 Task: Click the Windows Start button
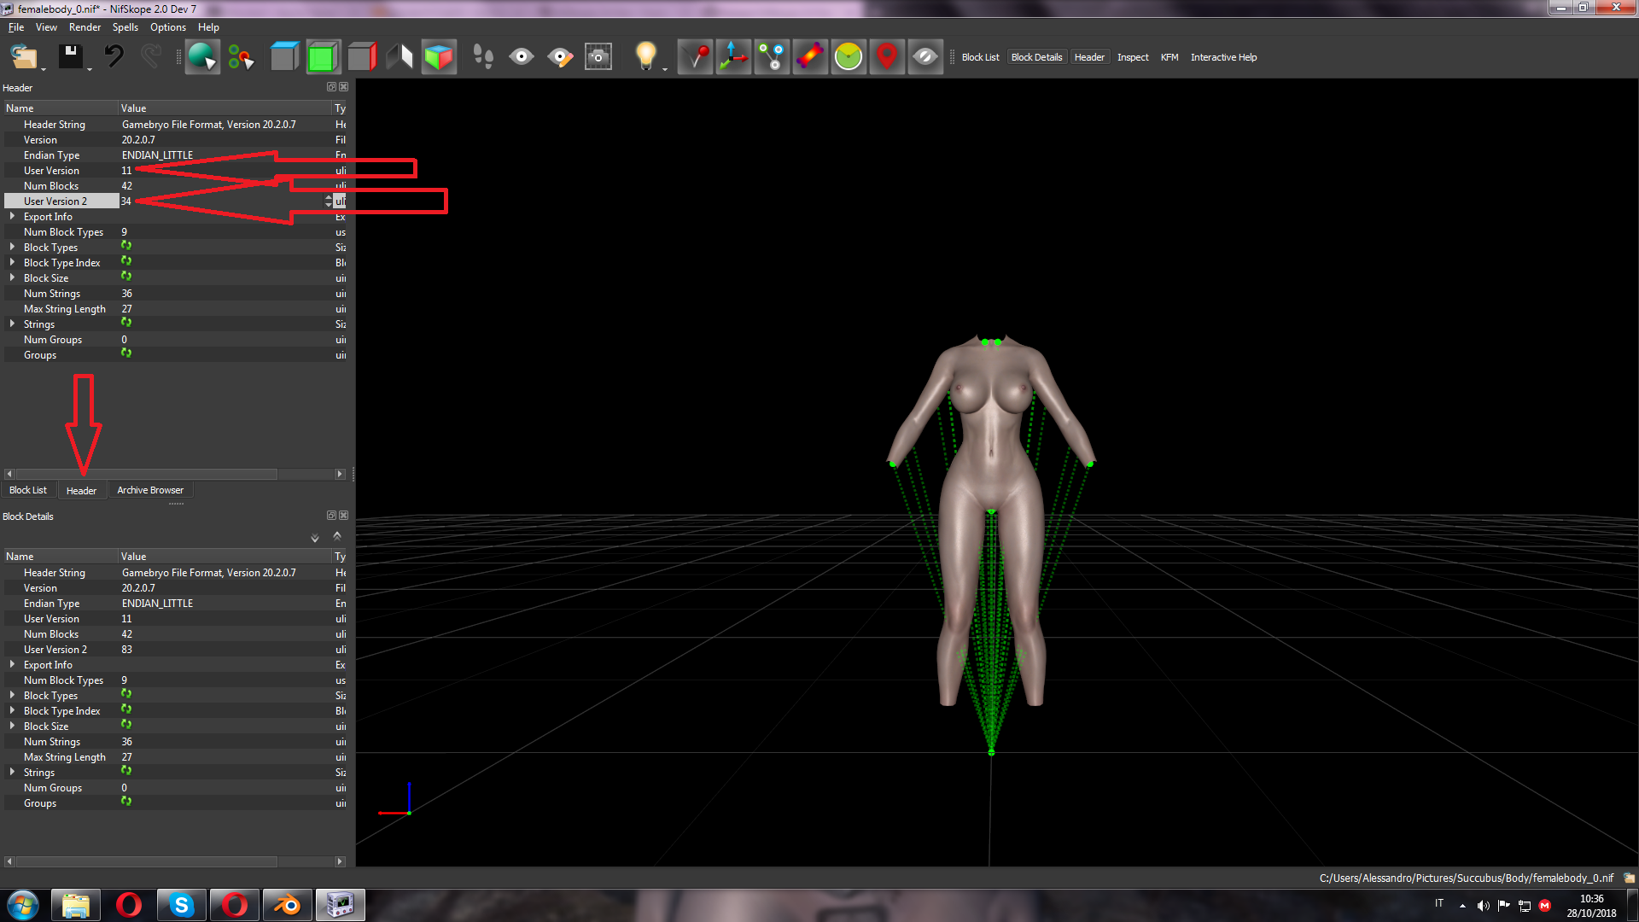[x=23, y=905]
